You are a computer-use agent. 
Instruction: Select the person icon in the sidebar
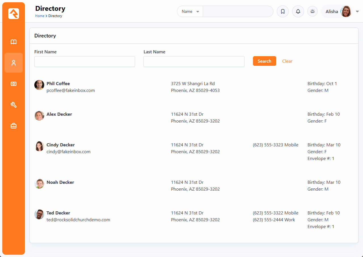pyautogui.click(x=14, y=63)
